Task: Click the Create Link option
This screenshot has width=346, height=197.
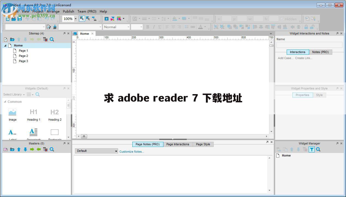Action: tap(304, 58)
